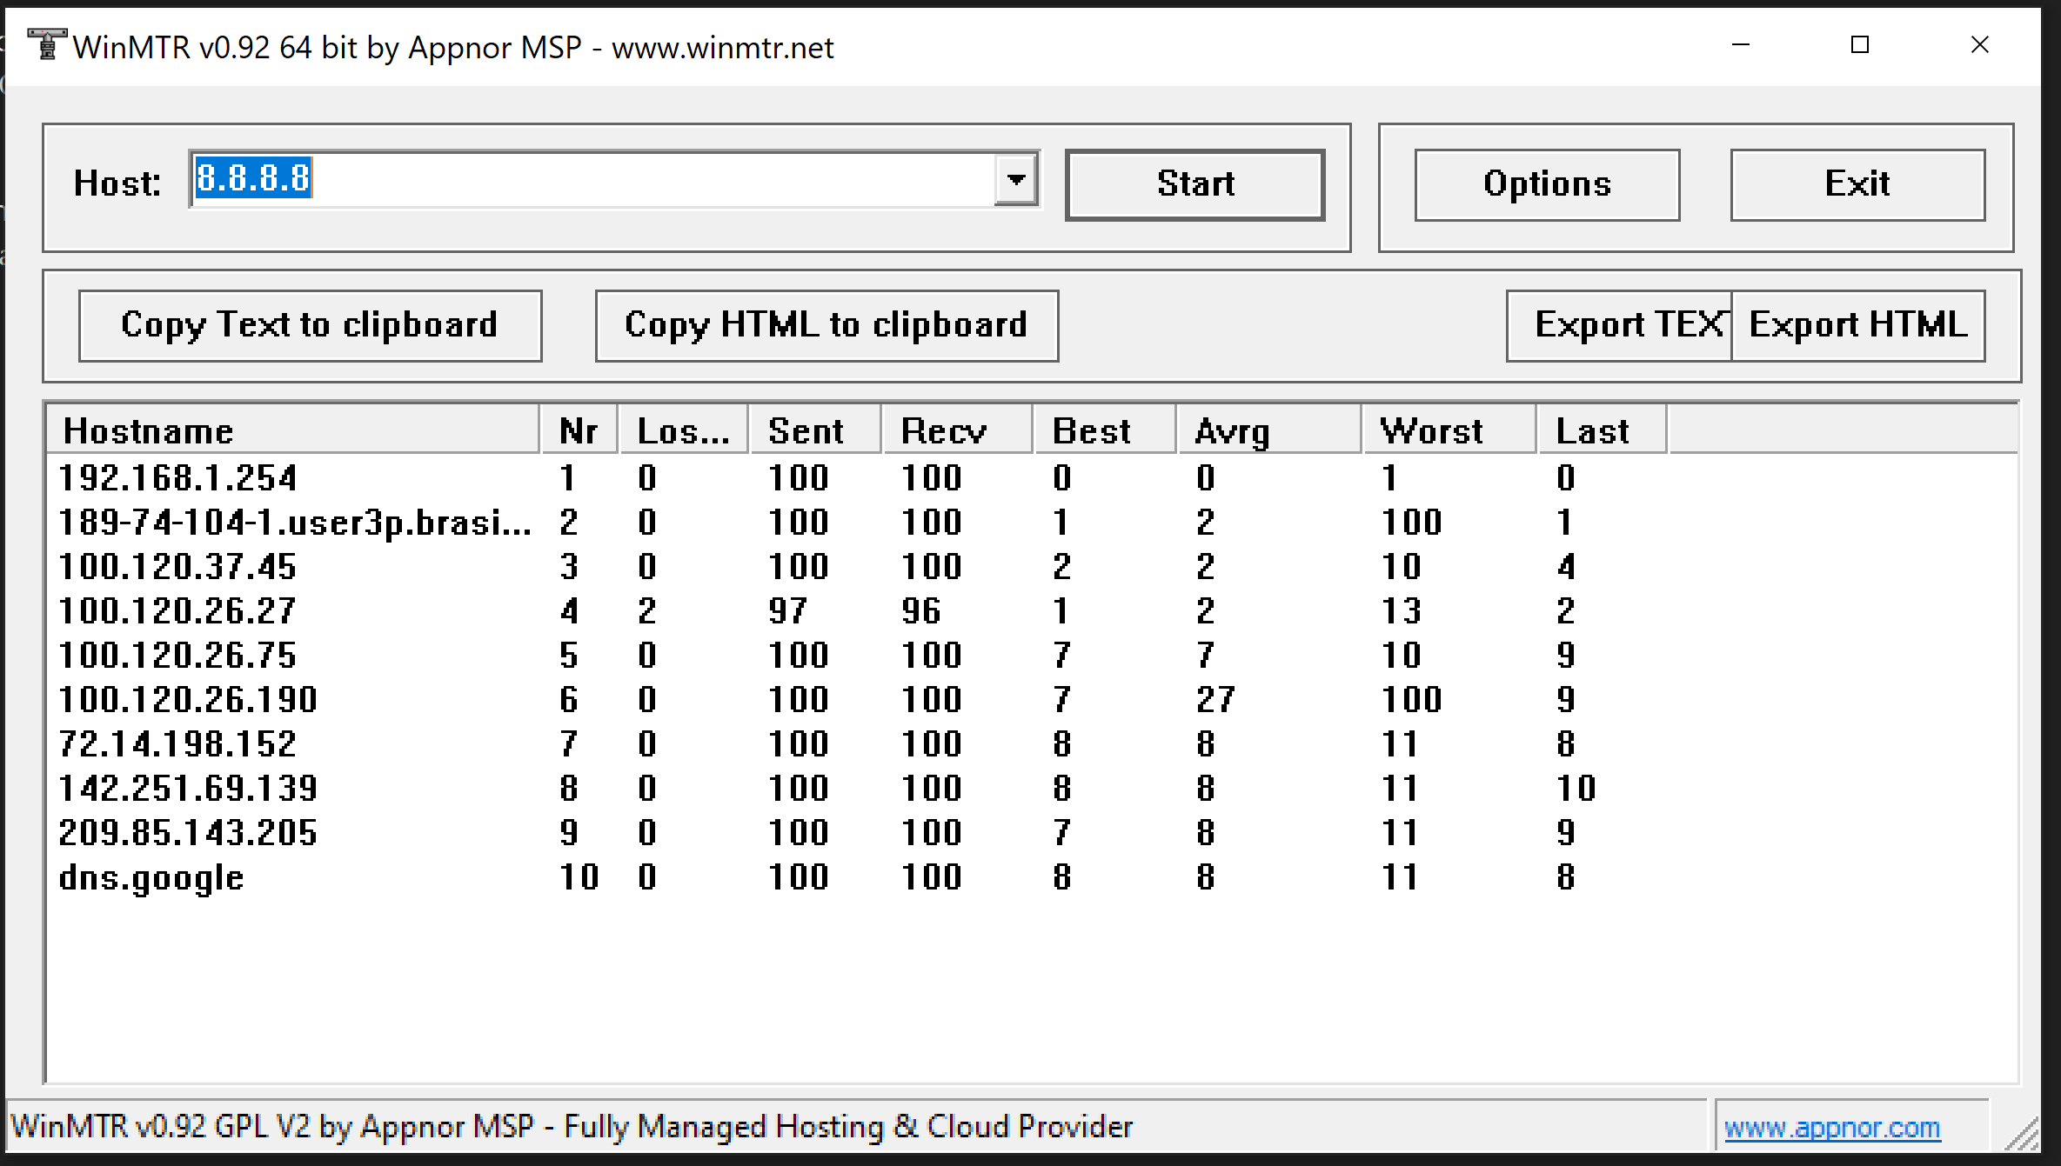This screenshot has height=1166, width=2061.
Task: Maximize the WinMTR window
Action: pos(1860,45)
